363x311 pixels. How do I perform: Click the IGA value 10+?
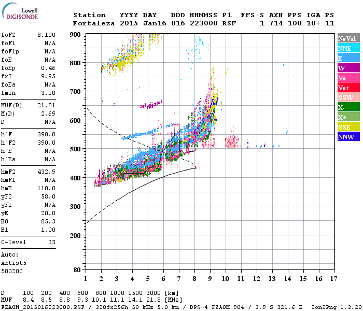[313, 23]
